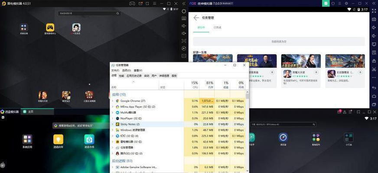This screenshot has height=173, width=378.
Task: Expand MuMu模拟器 process row
Action: click(x=113, y=112)
